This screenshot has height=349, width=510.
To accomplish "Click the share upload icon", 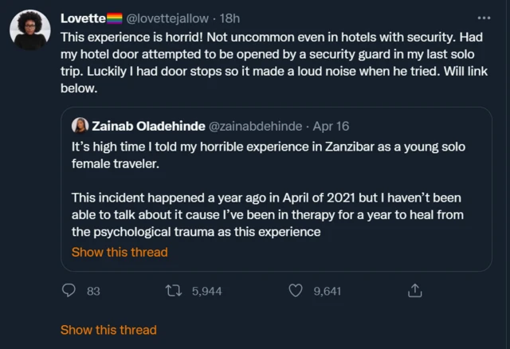I will coord(414,291).
